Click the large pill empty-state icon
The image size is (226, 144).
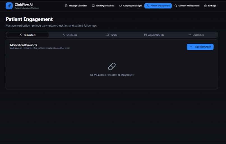coord(112,67)
